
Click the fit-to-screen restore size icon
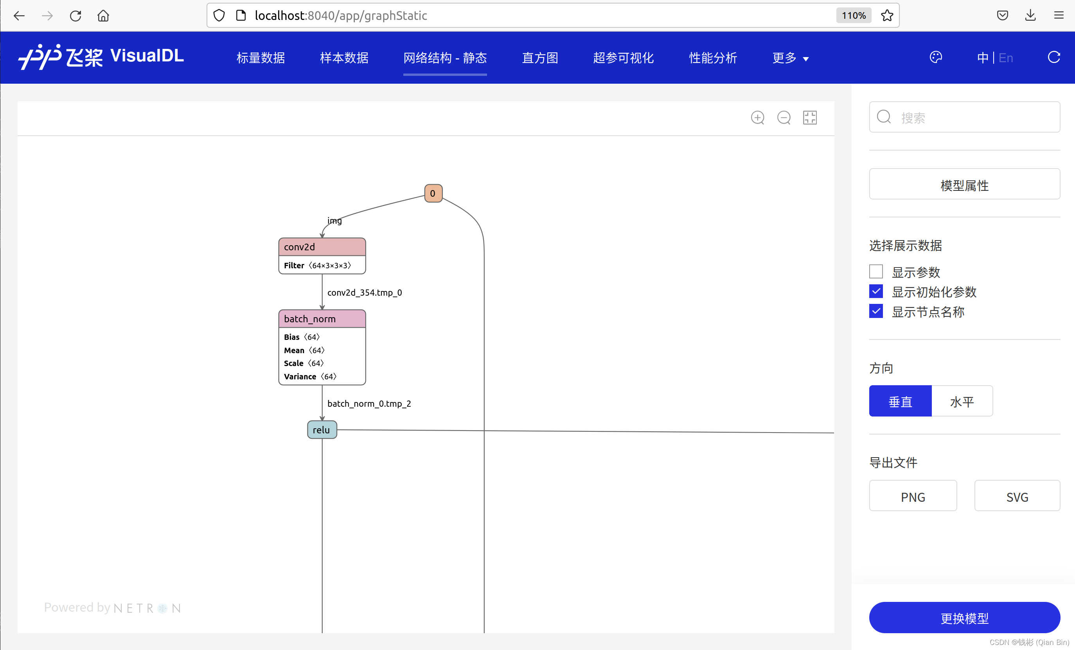tap(810, 117)
